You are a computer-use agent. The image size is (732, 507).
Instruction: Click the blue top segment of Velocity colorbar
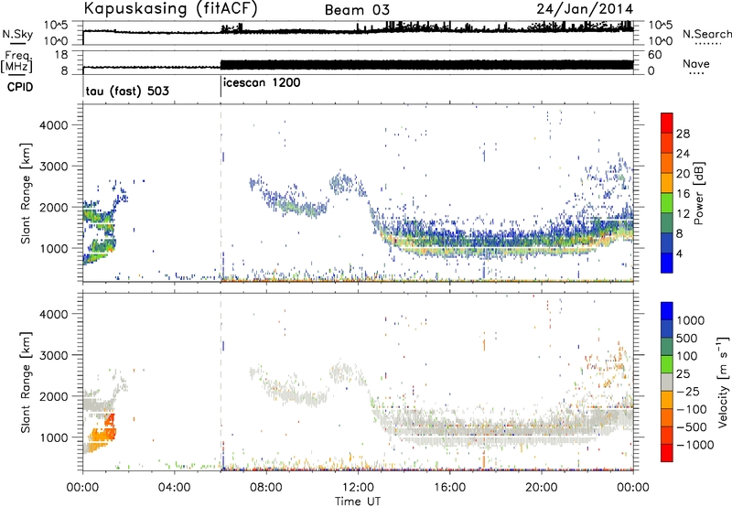point(667,310)
